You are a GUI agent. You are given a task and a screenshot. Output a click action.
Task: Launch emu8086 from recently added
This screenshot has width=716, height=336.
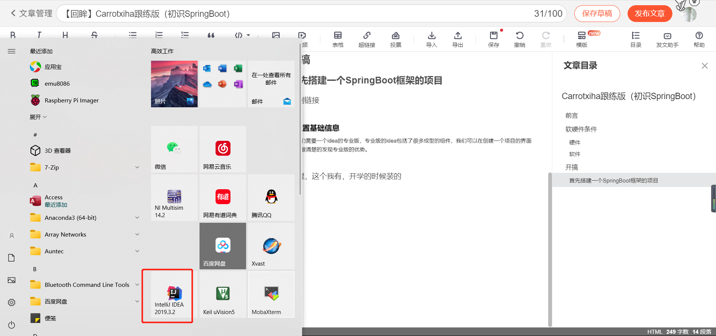[x=85, y=83]
